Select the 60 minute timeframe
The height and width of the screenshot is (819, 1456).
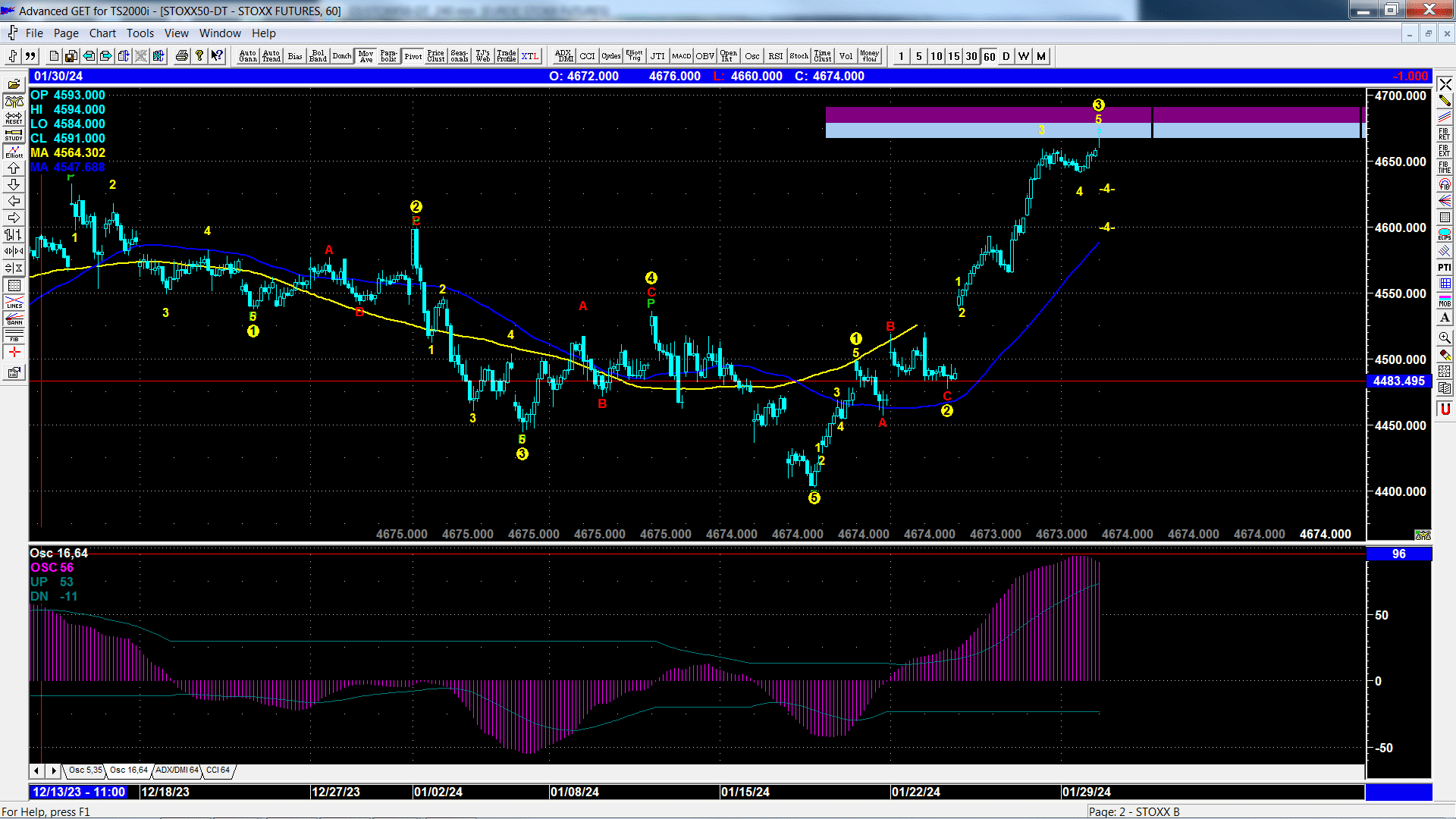pyautogui.click(x=989, y=56)
